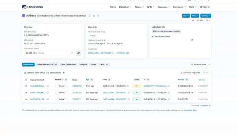The width and height of the screenshot is (237, 135).
Task: Click Download Page Data button
Action: coord(190,73)
